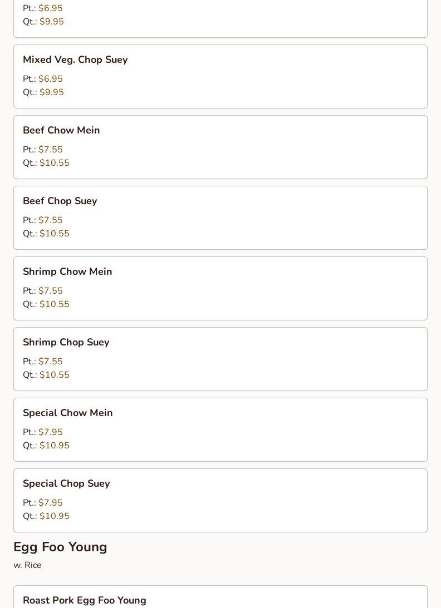Open the Mixed Veg. Chop Suey item
This screenshot has height=608, width=441.
[x=75, y=60]
